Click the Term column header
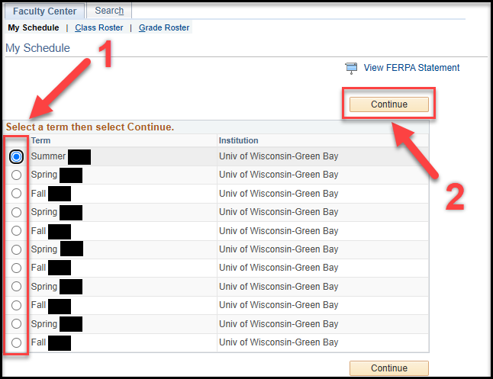493x379 pixels. (41, 141)
